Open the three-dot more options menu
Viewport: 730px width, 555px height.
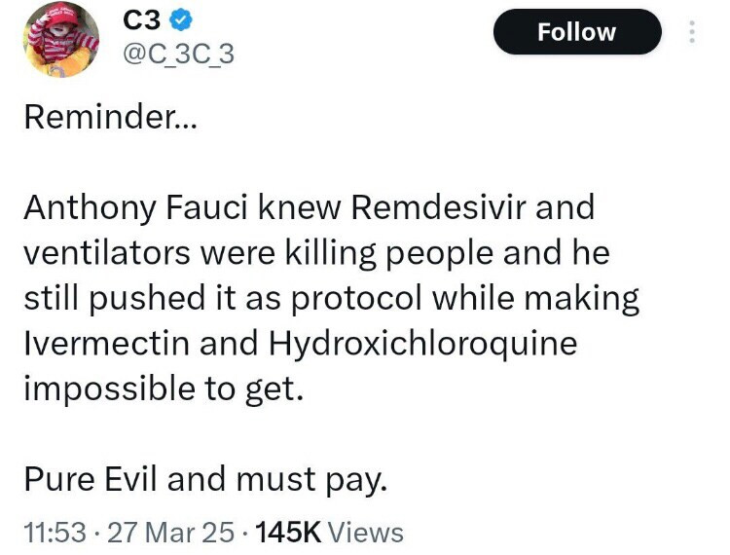(692, 32)
